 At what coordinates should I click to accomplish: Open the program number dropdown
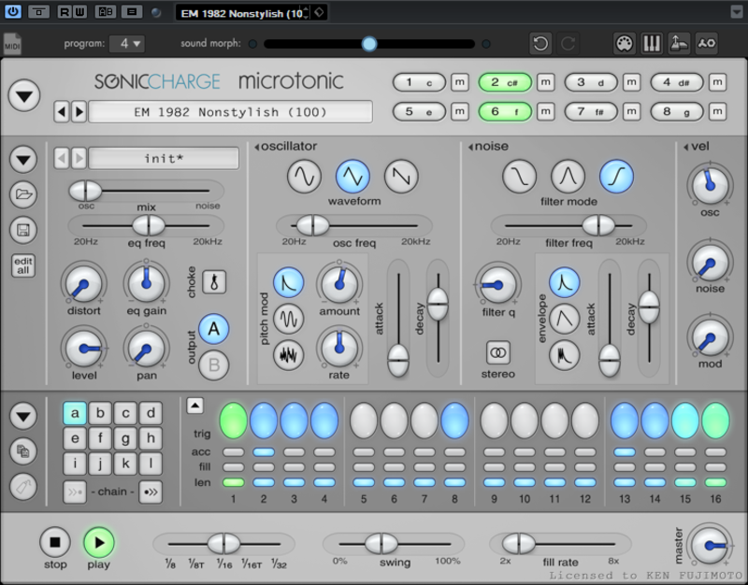127,44
